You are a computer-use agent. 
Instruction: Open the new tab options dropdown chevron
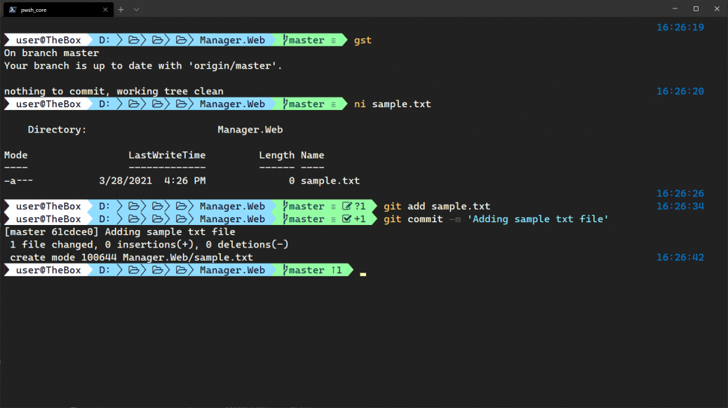point(136,9)
